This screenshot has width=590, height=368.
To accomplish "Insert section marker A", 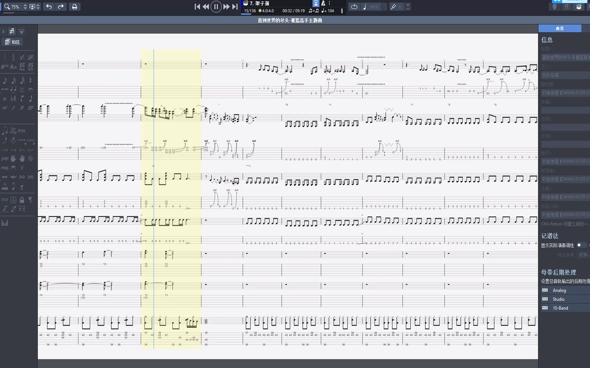I will (x=13, y=200).
